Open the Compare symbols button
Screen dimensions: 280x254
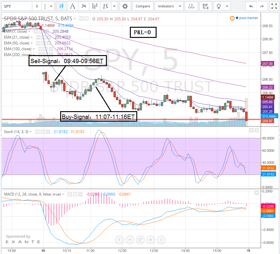(x=143, y=6)
